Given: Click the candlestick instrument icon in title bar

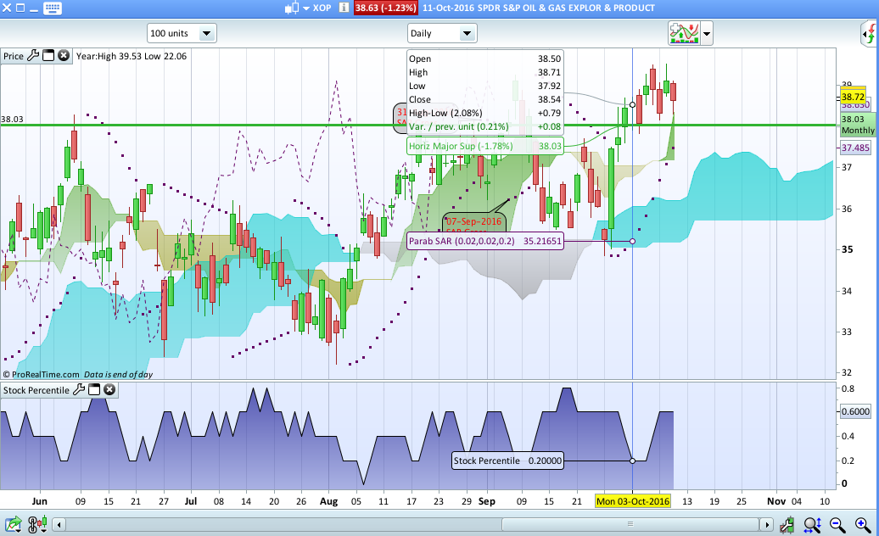Looking at the screenshot, I should 292,8.
